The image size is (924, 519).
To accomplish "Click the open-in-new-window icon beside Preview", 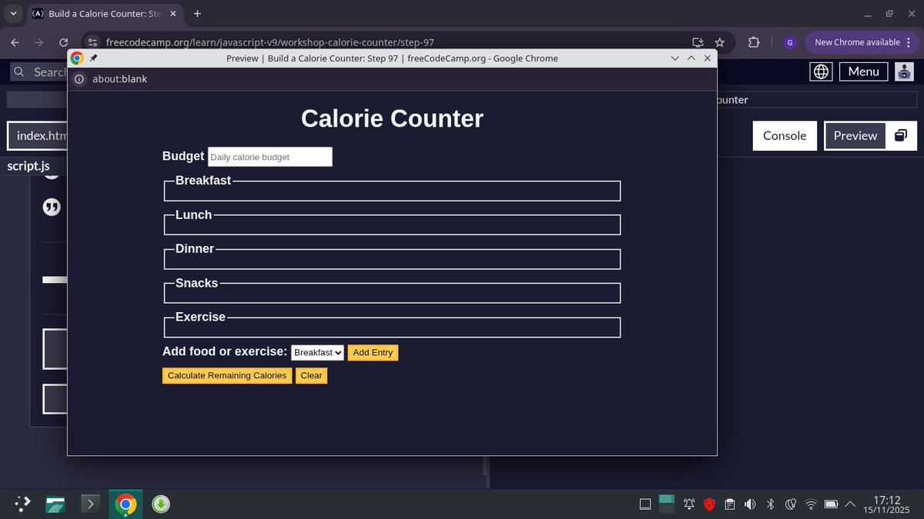I will coord(900,135).
